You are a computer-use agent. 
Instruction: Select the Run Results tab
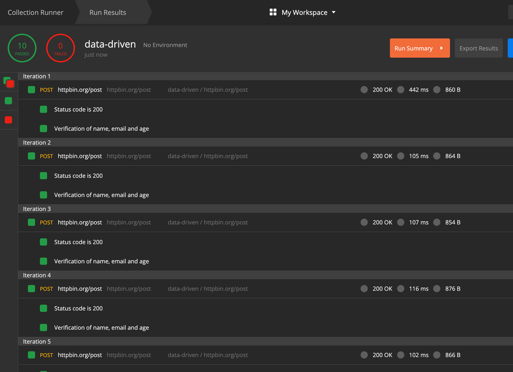pyautogui.click(x=108, y=13)
